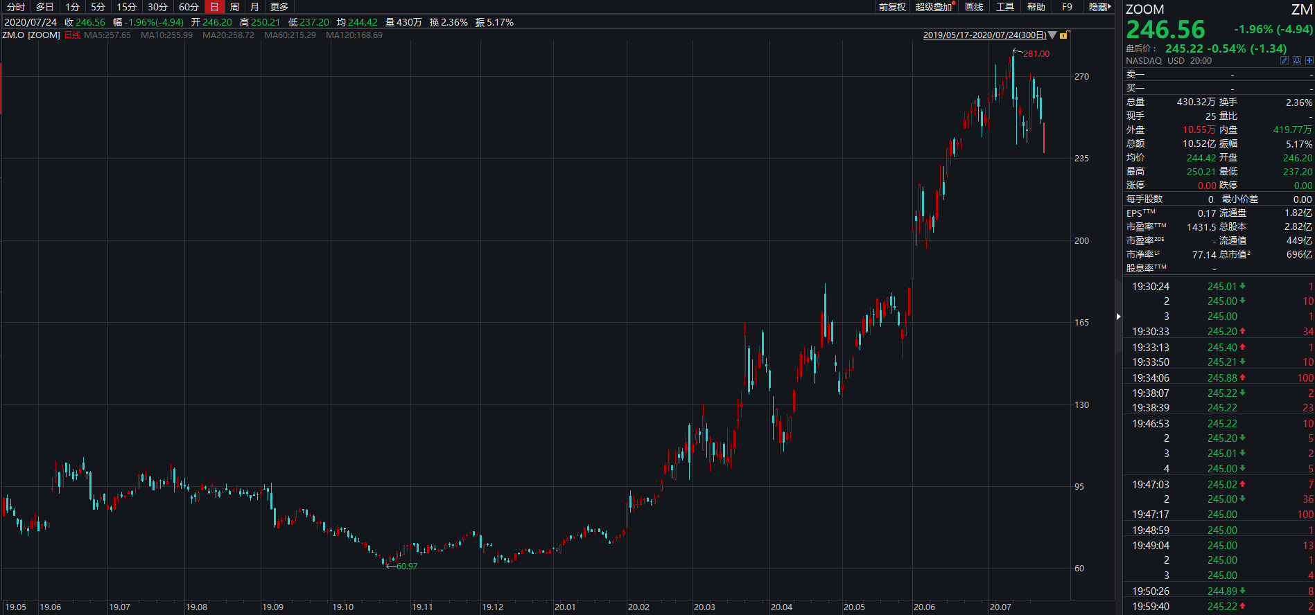Viewport: 1315px width, 615px height.
Task: Switch to 分时 intraday chart tab
Action: (16, 7)
